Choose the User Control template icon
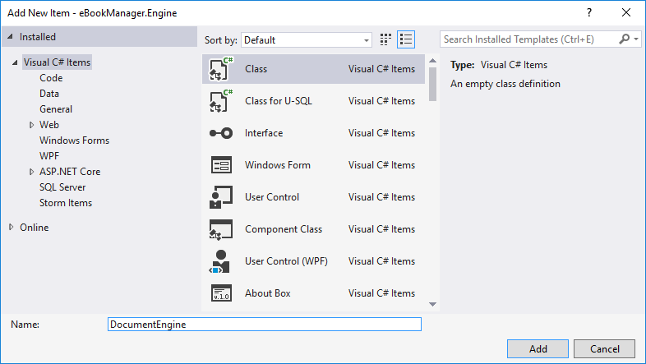The width and height of the screenshot is (646, 364). [221, 197]
